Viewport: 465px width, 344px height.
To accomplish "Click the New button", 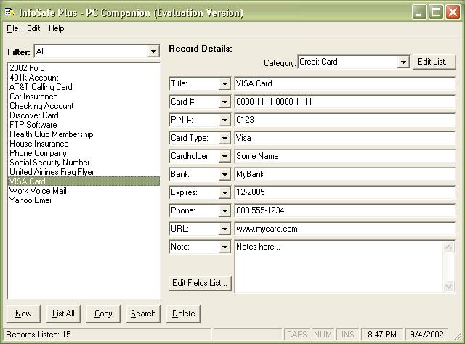I will pyautogui.click(x=23, y=314).
